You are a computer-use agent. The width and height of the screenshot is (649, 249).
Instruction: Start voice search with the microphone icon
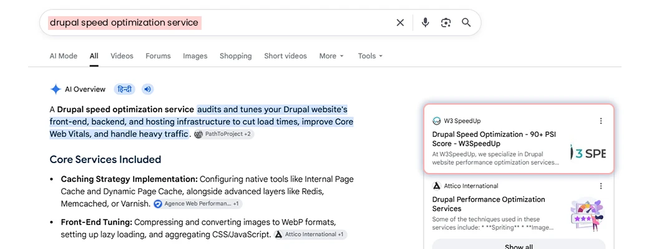point(425,22)
